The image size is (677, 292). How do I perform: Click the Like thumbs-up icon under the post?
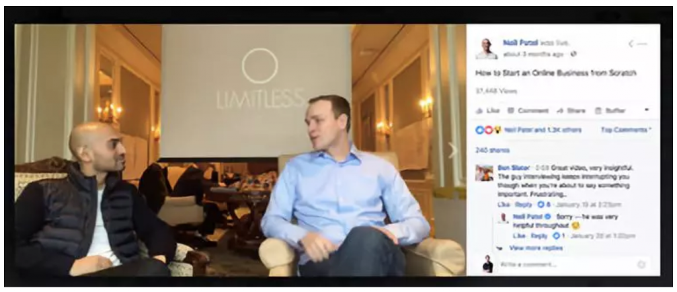[479, 111]
